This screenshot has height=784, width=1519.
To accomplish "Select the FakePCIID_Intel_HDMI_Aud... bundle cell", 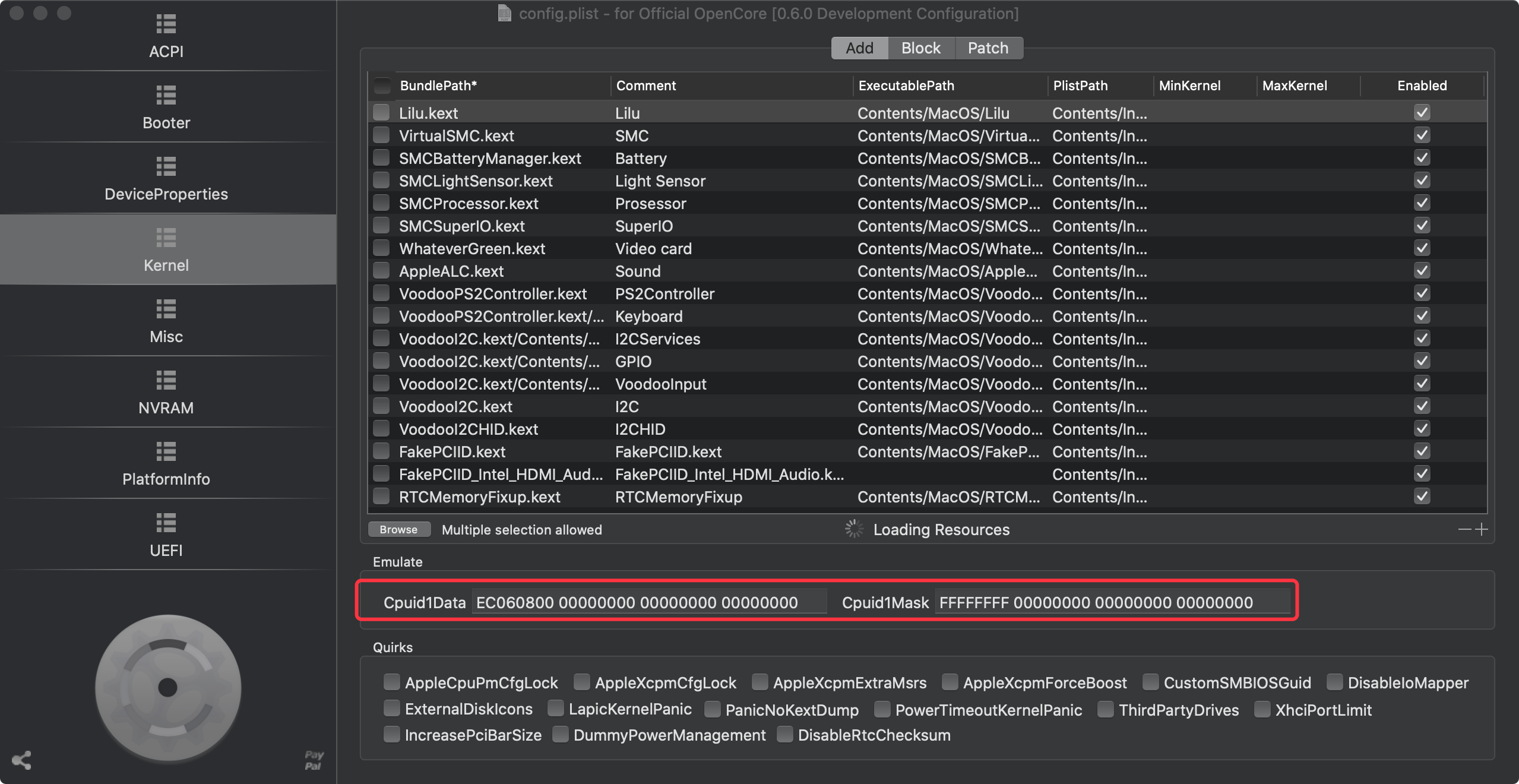I will point(501,474).
